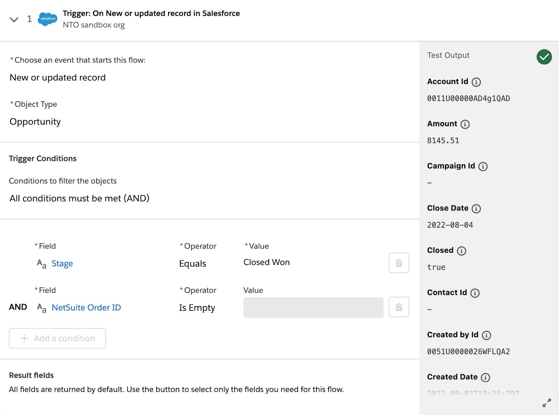
Task: Open the NetSuite Order ID field link
Action: (86, 307)
